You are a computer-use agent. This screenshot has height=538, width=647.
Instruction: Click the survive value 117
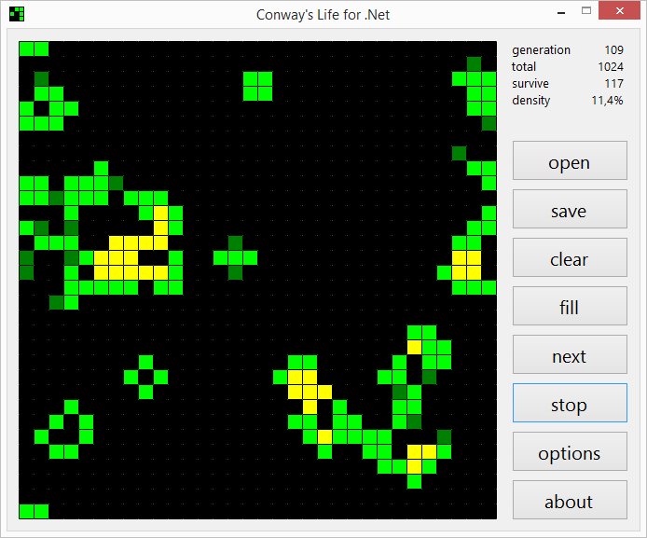(613, 84)
